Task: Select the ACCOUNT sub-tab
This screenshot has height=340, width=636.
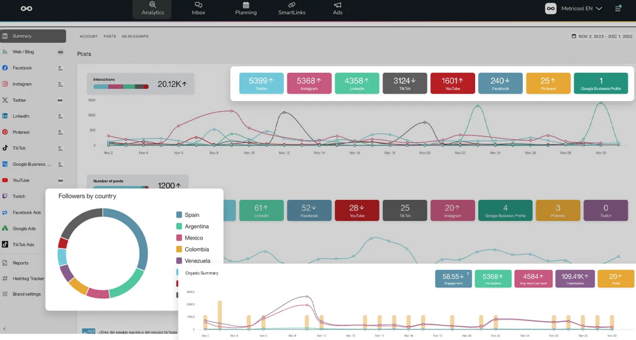Action: [89, 36]
